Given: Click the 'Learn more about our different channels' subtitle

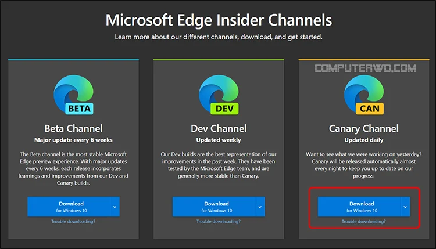Looking at the screenshot, I should click(219, 37).
